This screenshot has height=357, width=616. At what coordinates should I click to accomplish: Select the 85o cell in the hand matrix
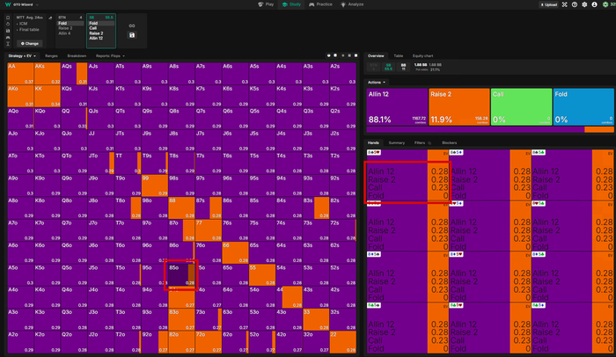click(181, 275)
